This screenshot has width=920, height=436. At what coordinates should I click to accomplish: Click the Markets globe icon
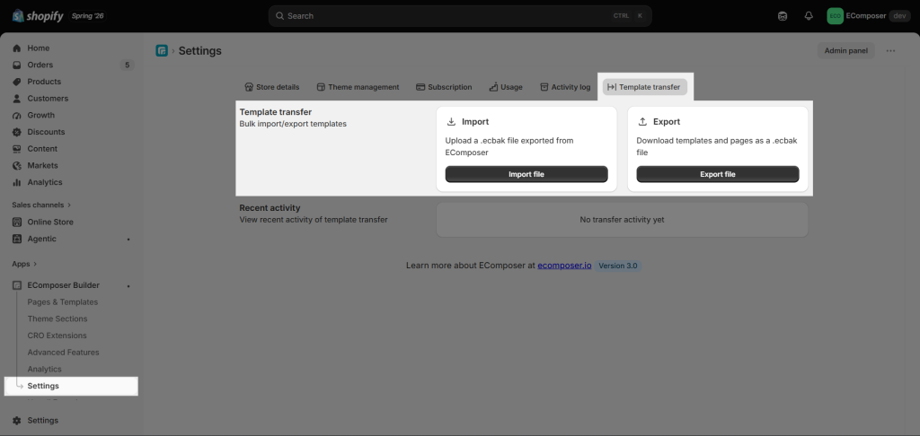tap(16, 165)
